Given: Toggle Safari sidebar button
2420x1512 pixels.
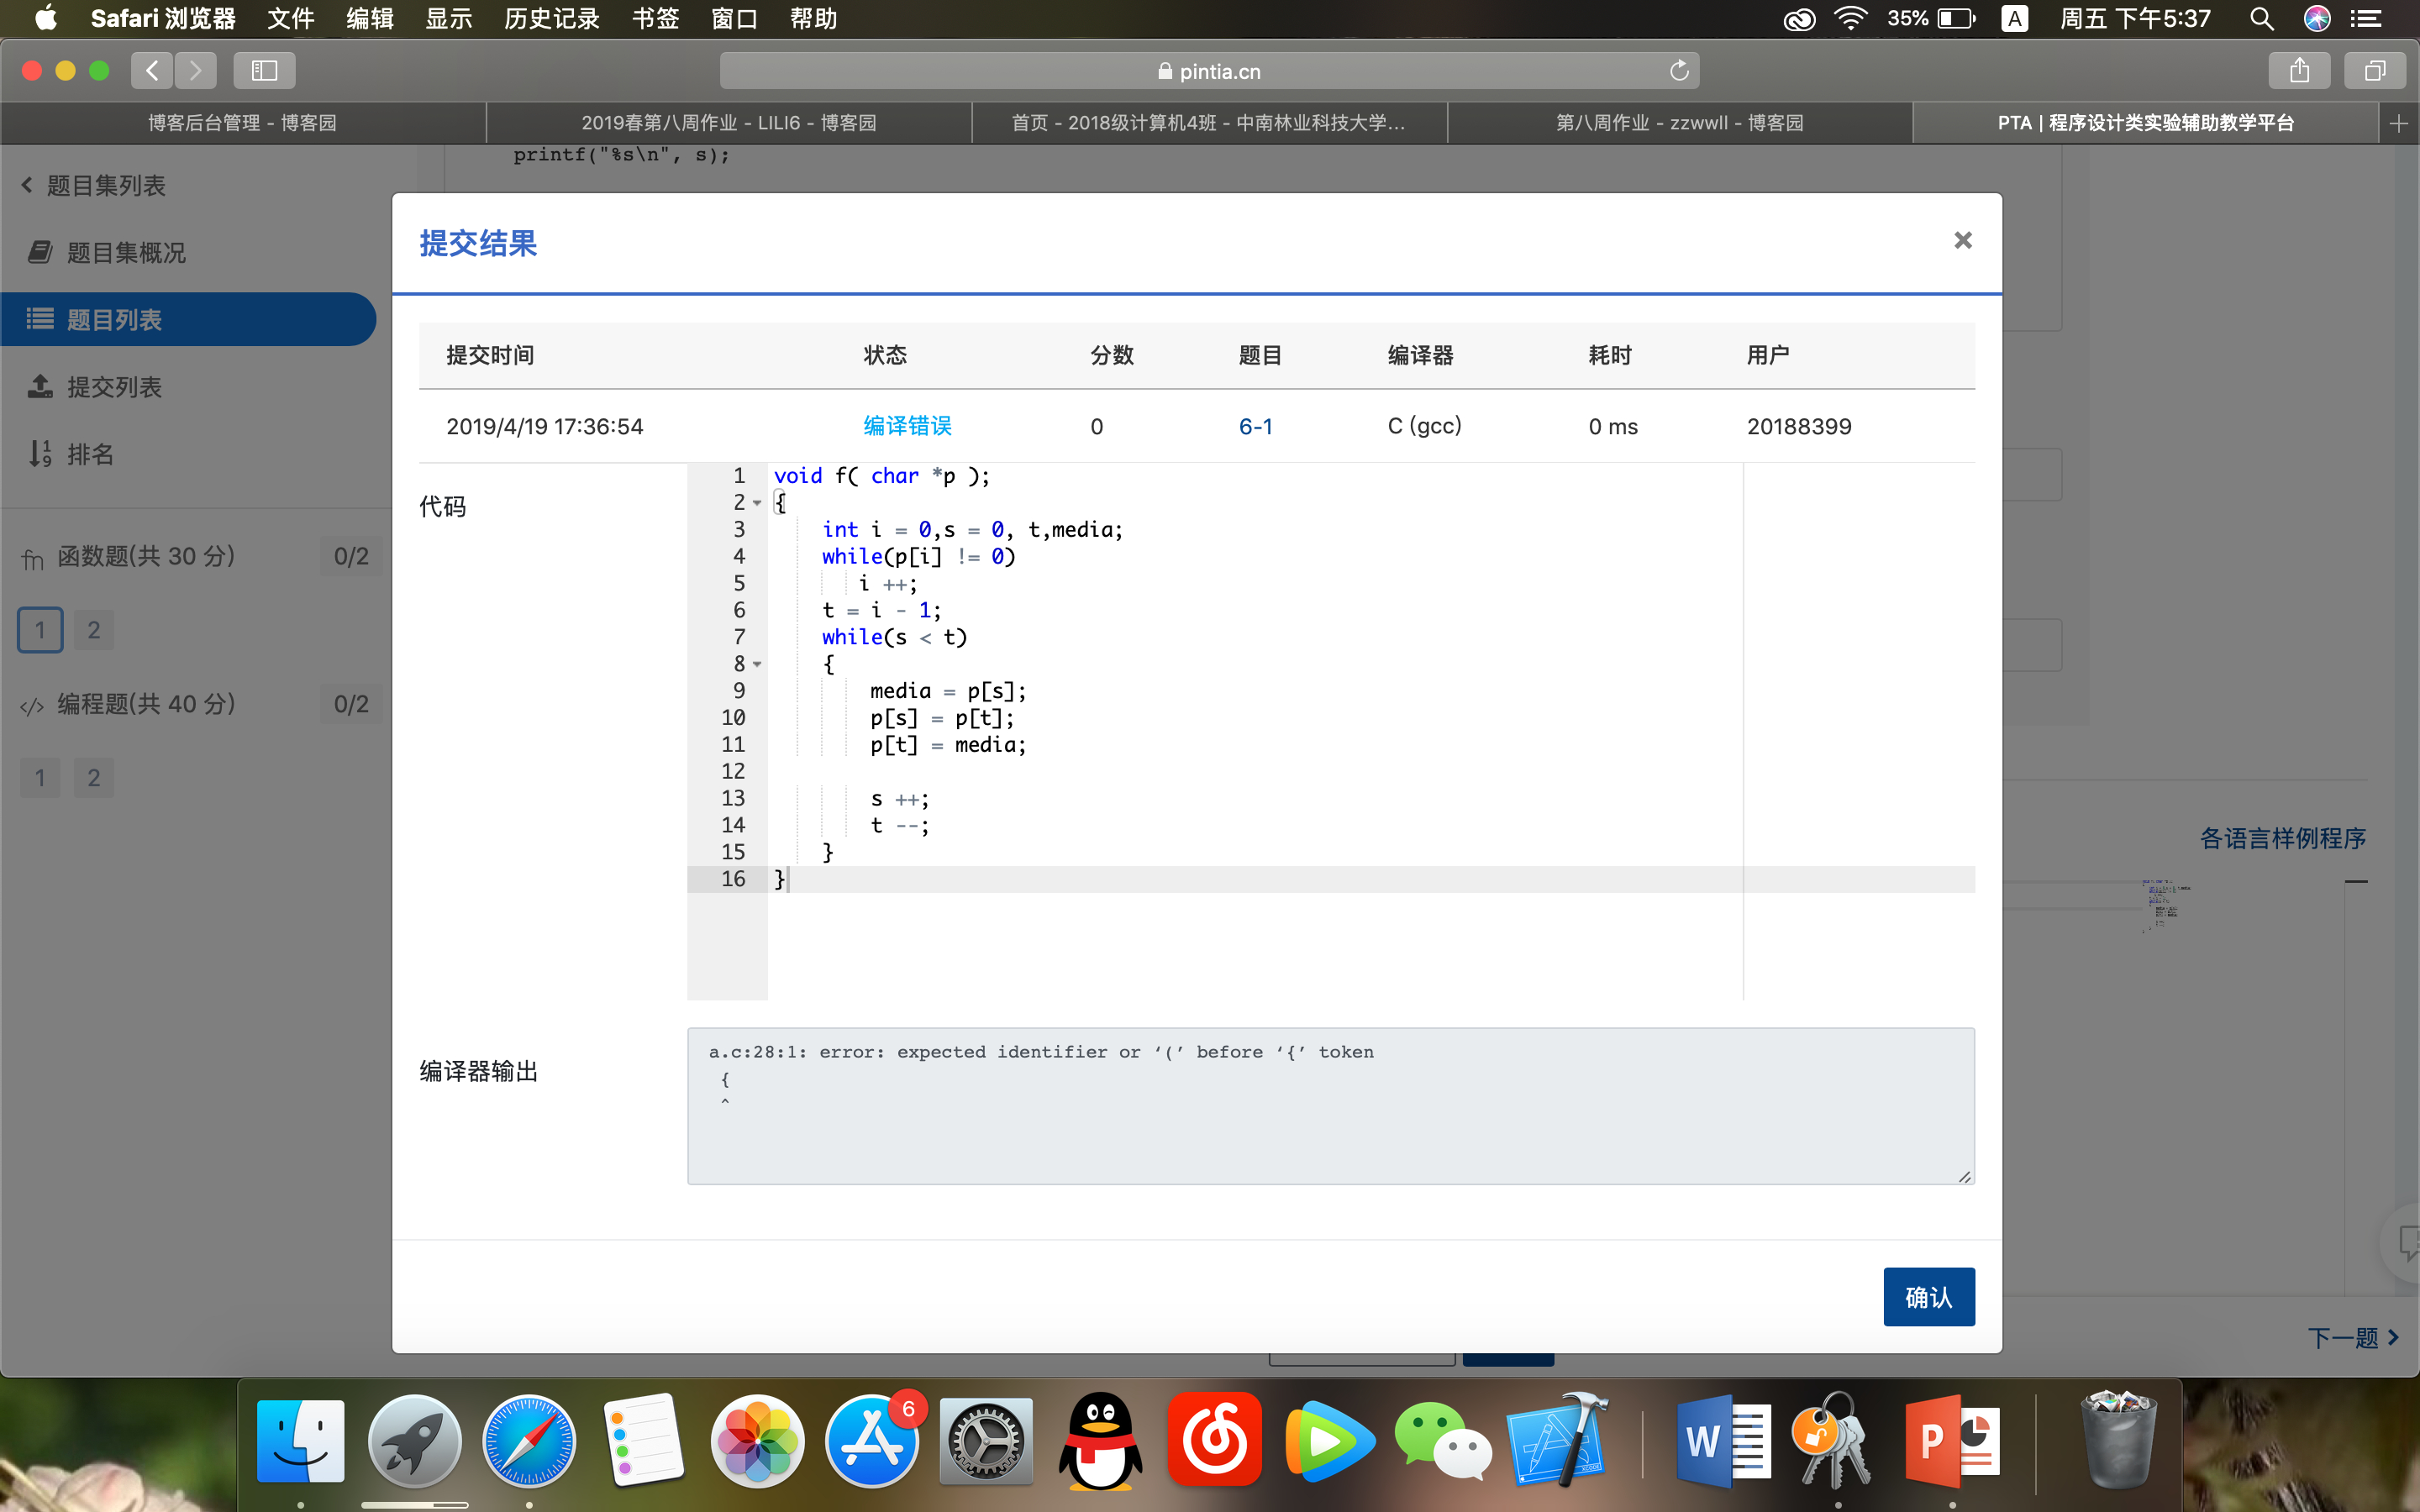Looking at the screenshot, I should coord(264,70).
